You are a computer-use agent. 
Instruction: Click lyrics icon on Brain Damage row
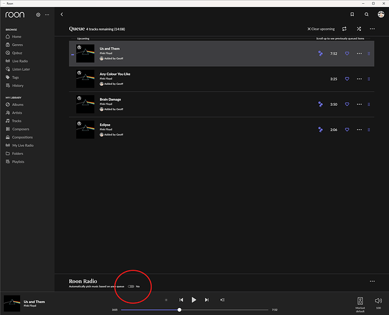320,104
